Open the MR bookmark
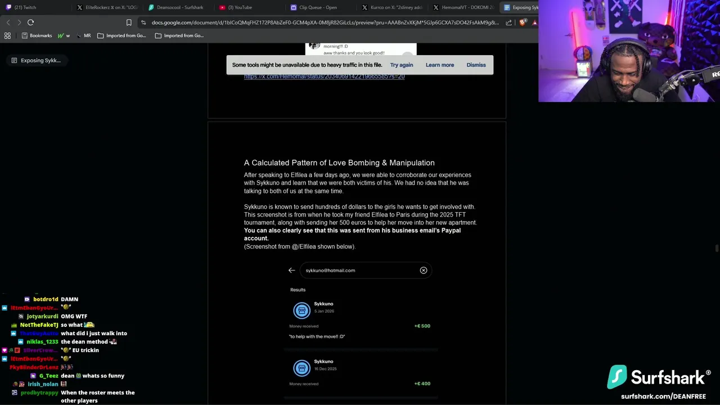 click(83, 35)
